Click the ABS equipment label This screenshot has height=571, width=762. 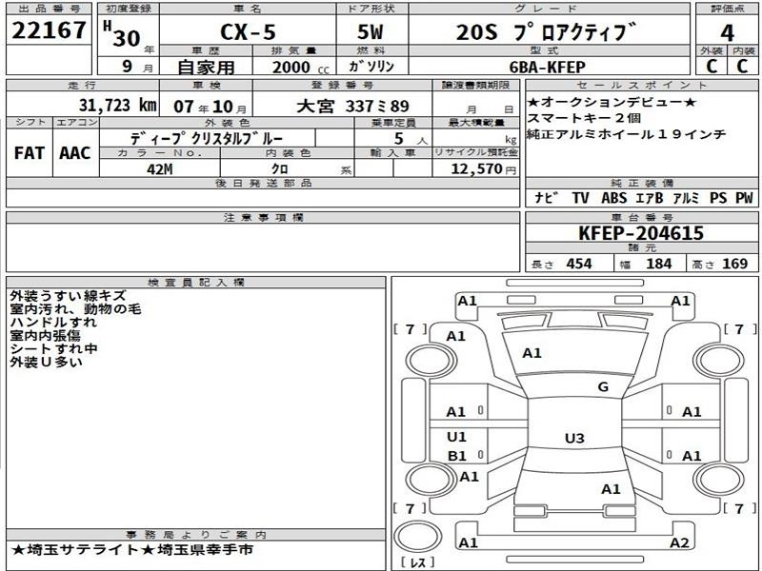click(x=613, y=198)
